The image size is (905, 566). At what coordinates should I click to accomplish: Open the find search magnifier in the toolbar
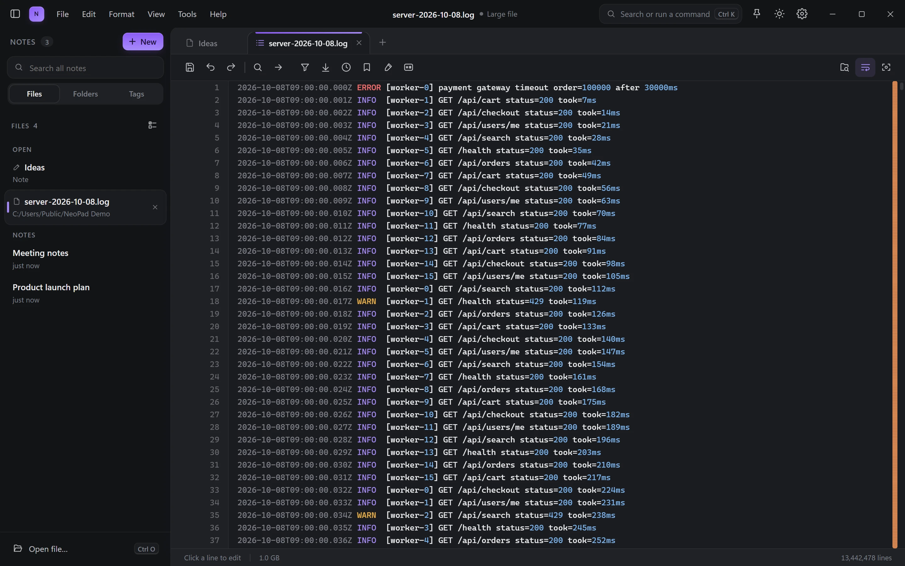(x=258, y=67)
